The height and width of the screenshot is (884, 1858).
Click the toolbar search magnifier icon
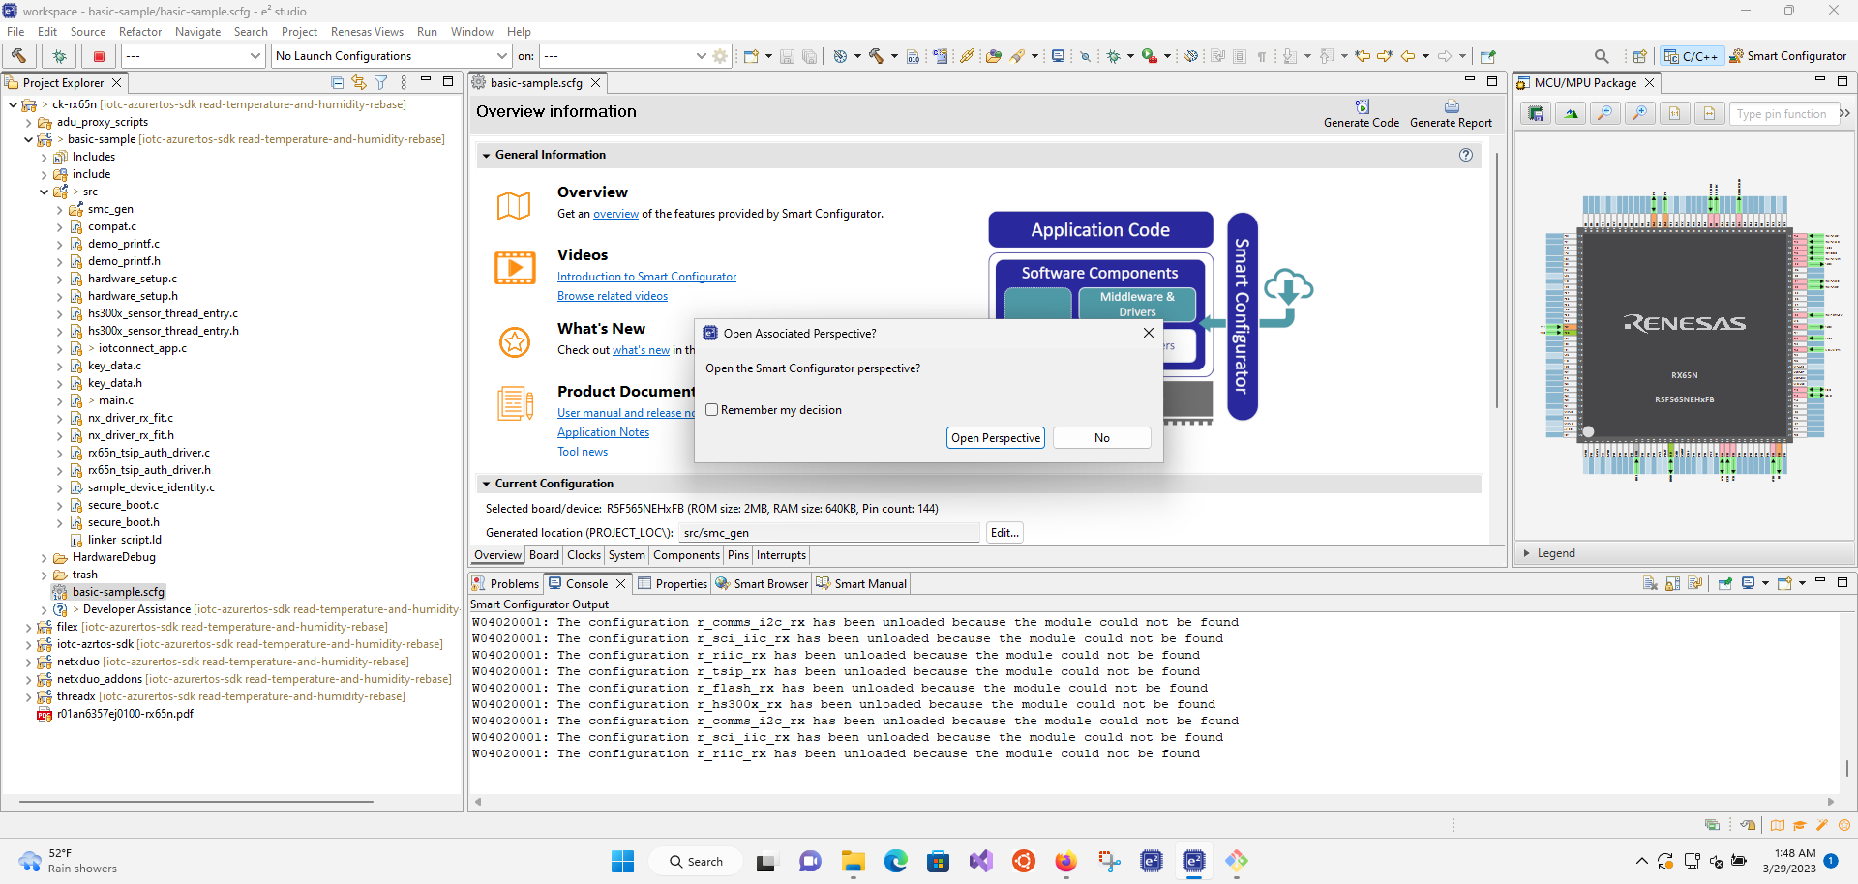coord(1602,56)
